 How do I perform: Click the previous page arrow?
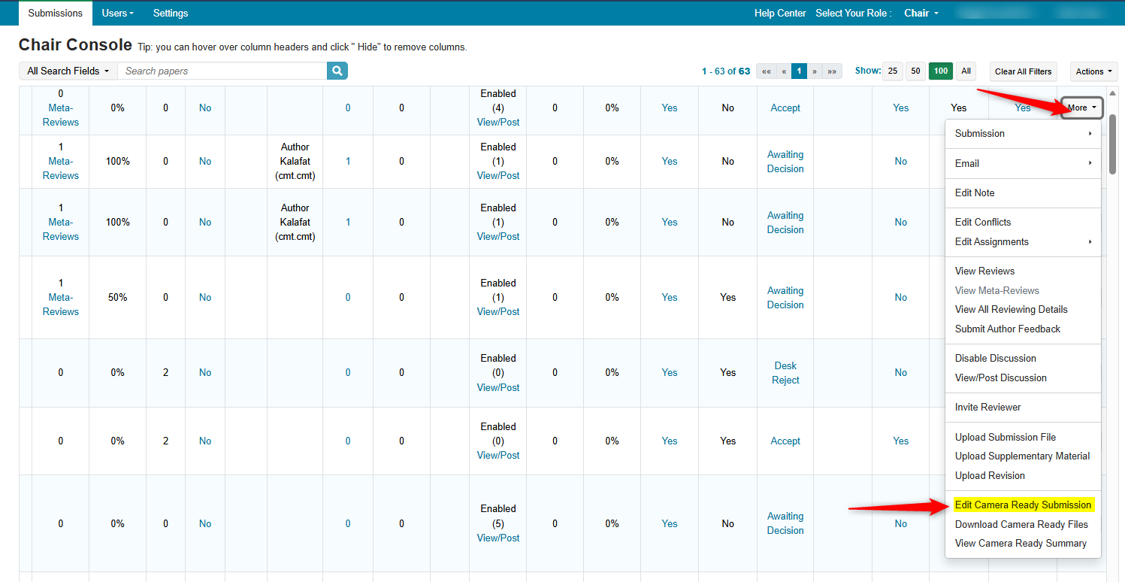click(x=783, y=71)
